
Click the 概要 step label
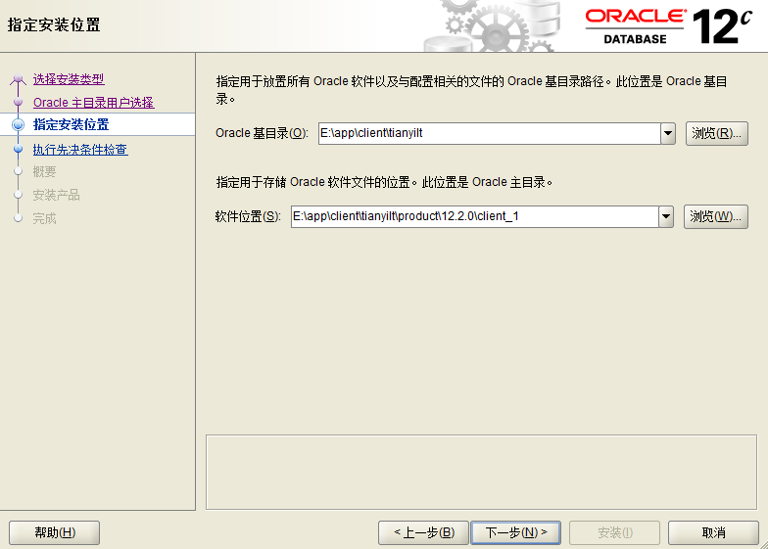45,172
